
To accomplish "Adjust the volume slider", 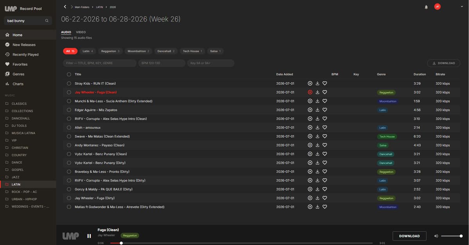I will pos(452,236).
